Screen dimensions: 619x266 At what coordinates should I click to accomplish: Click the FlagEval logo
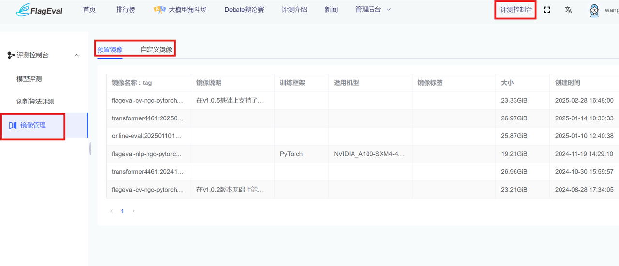point(39,10)
